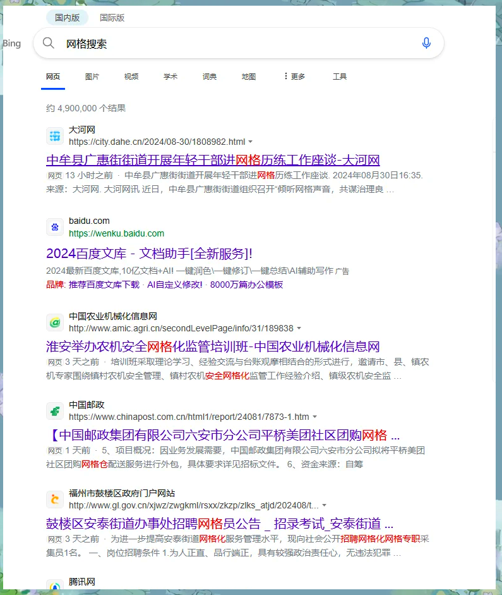Click the 中国邮政 site name
The height and width of the screenshot is (595, 502).
pos(87,405)
